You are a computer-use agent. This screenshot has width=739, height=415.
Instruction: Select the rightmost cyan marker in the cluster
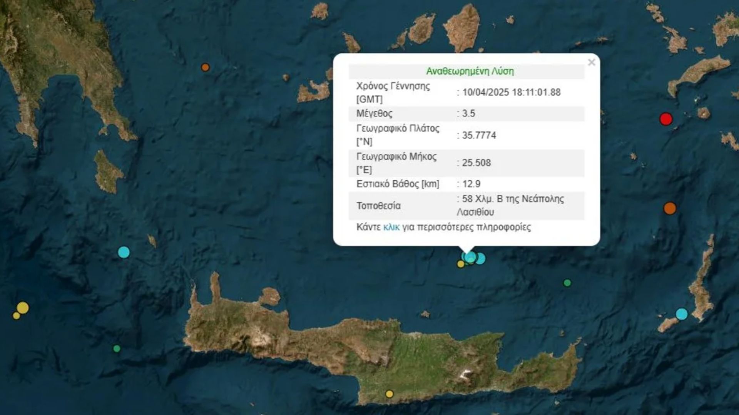(x=480, y=259)
